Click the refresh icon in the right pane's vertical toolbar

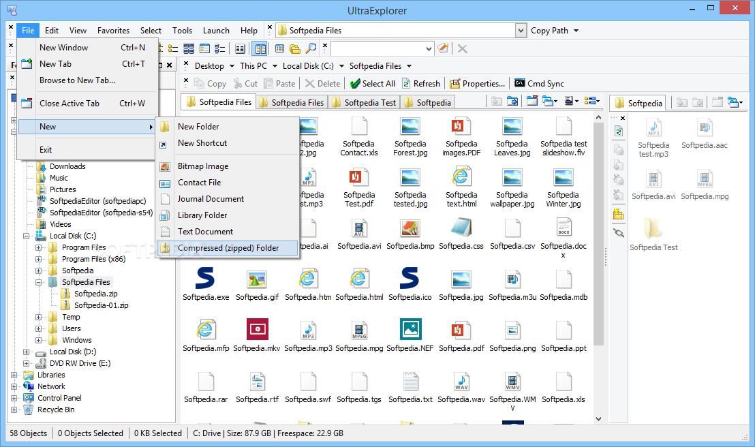click(x=619, y=131)
